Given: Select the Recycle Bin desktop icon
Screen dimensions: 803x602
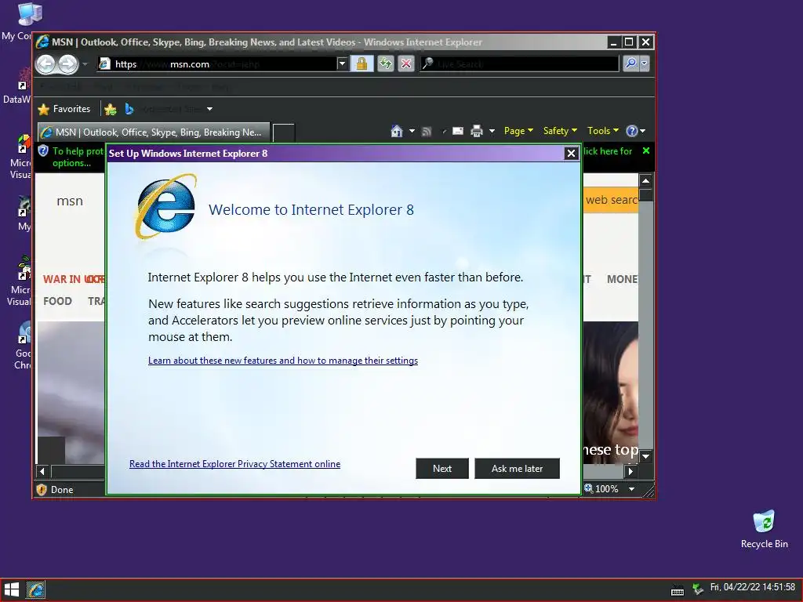Looking at the screenshot, I should (764, 530).
